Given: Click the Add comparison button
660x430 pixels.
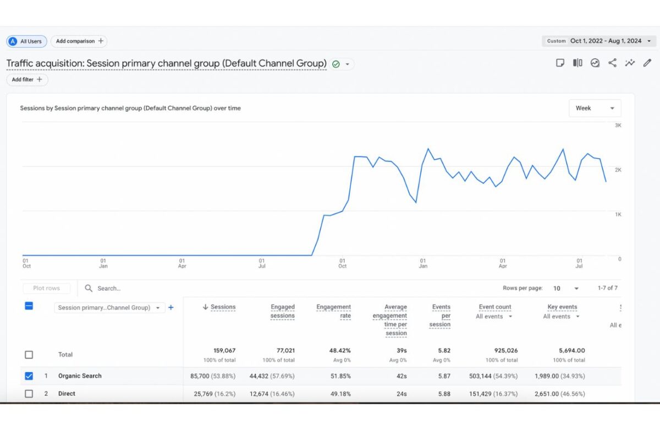Looking at the screenshot, I should click(x=79, y=41).
